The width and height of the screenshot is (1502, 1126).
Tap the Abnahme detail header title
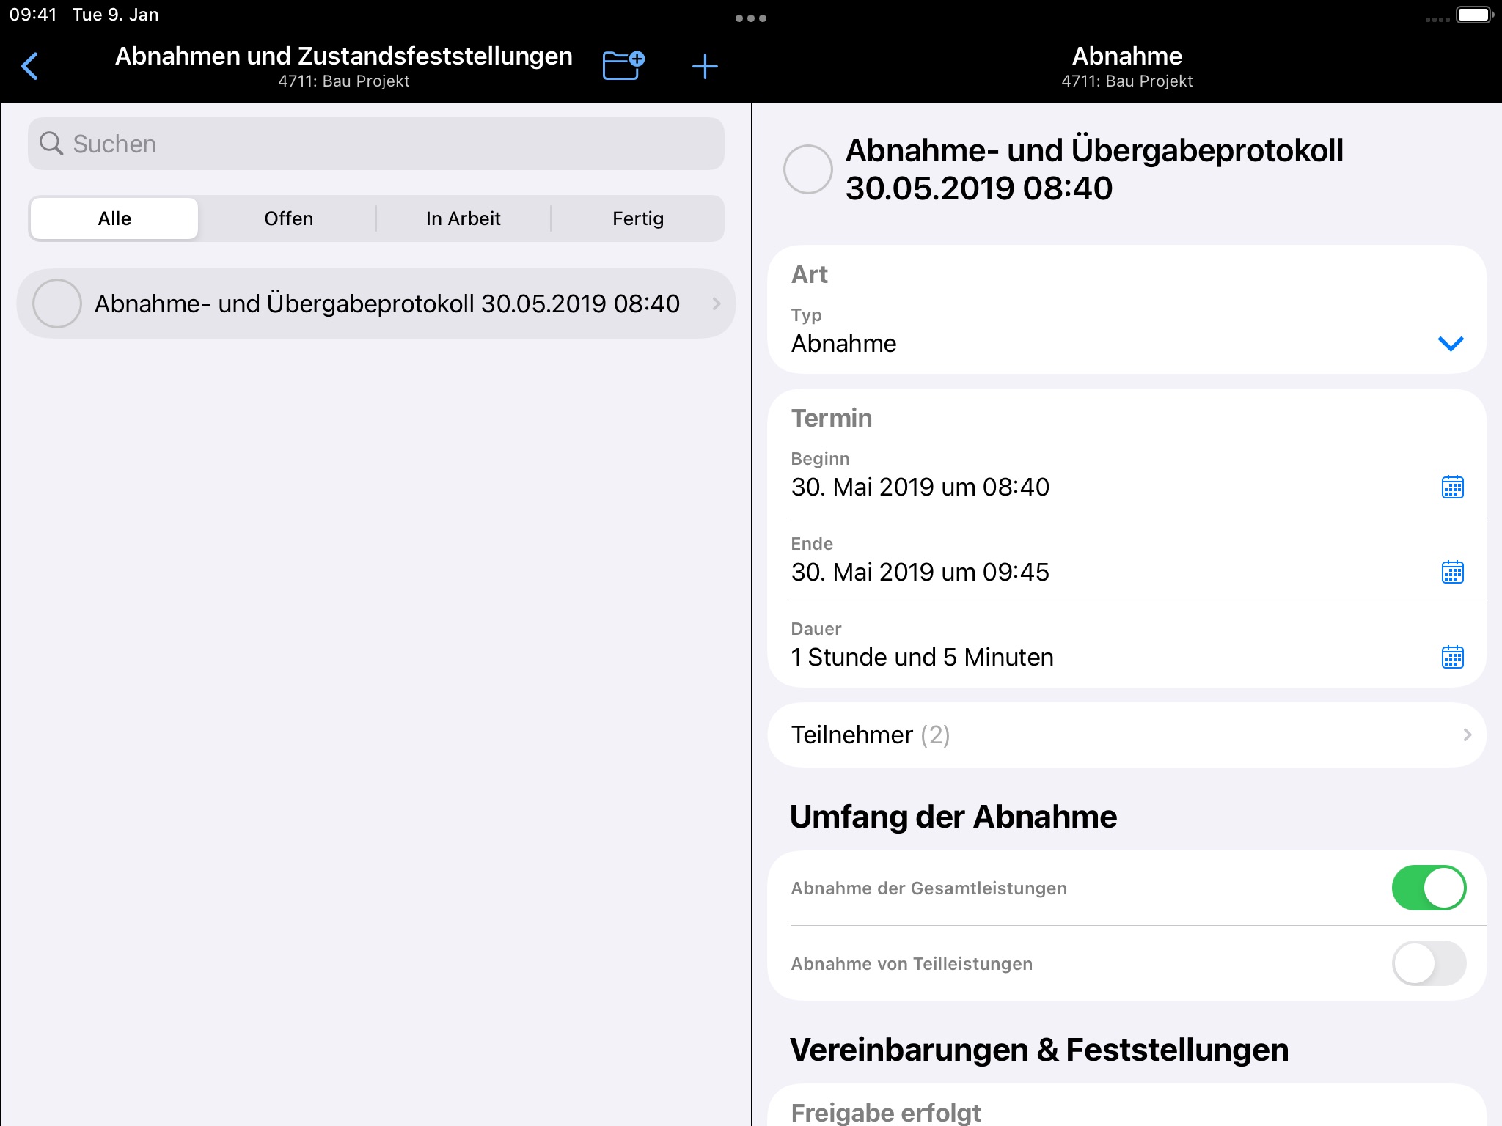pyautogui.click(x=1126, y=56)
